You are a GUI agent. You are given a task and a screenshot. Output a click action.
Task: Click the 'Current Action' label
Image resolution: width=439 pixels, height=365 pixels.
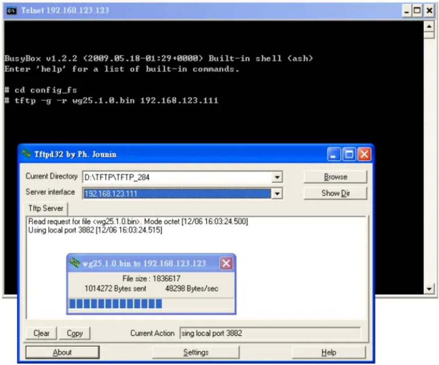pyautogui.click(x=152, y=333)
